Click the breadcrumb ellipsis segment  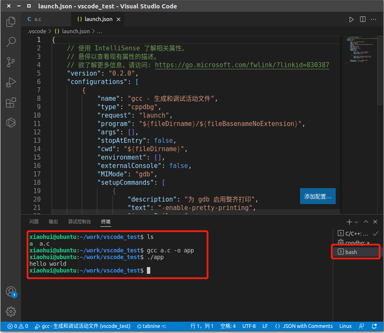click(99, 31)
